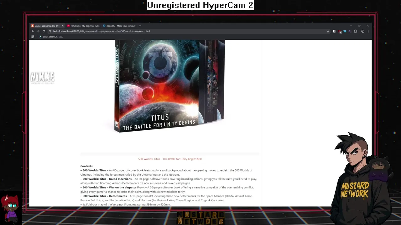401x225 pixels.
Task: Restore down the browser window
Action: pyautogui.click(x=359, y=26)
